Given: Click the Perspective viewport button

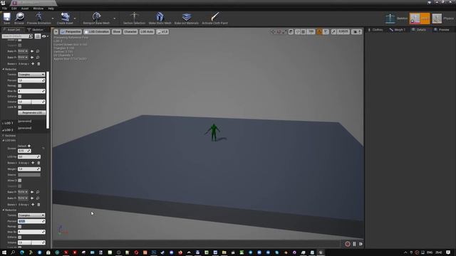Looking at the screenshot, I should 71,31.
